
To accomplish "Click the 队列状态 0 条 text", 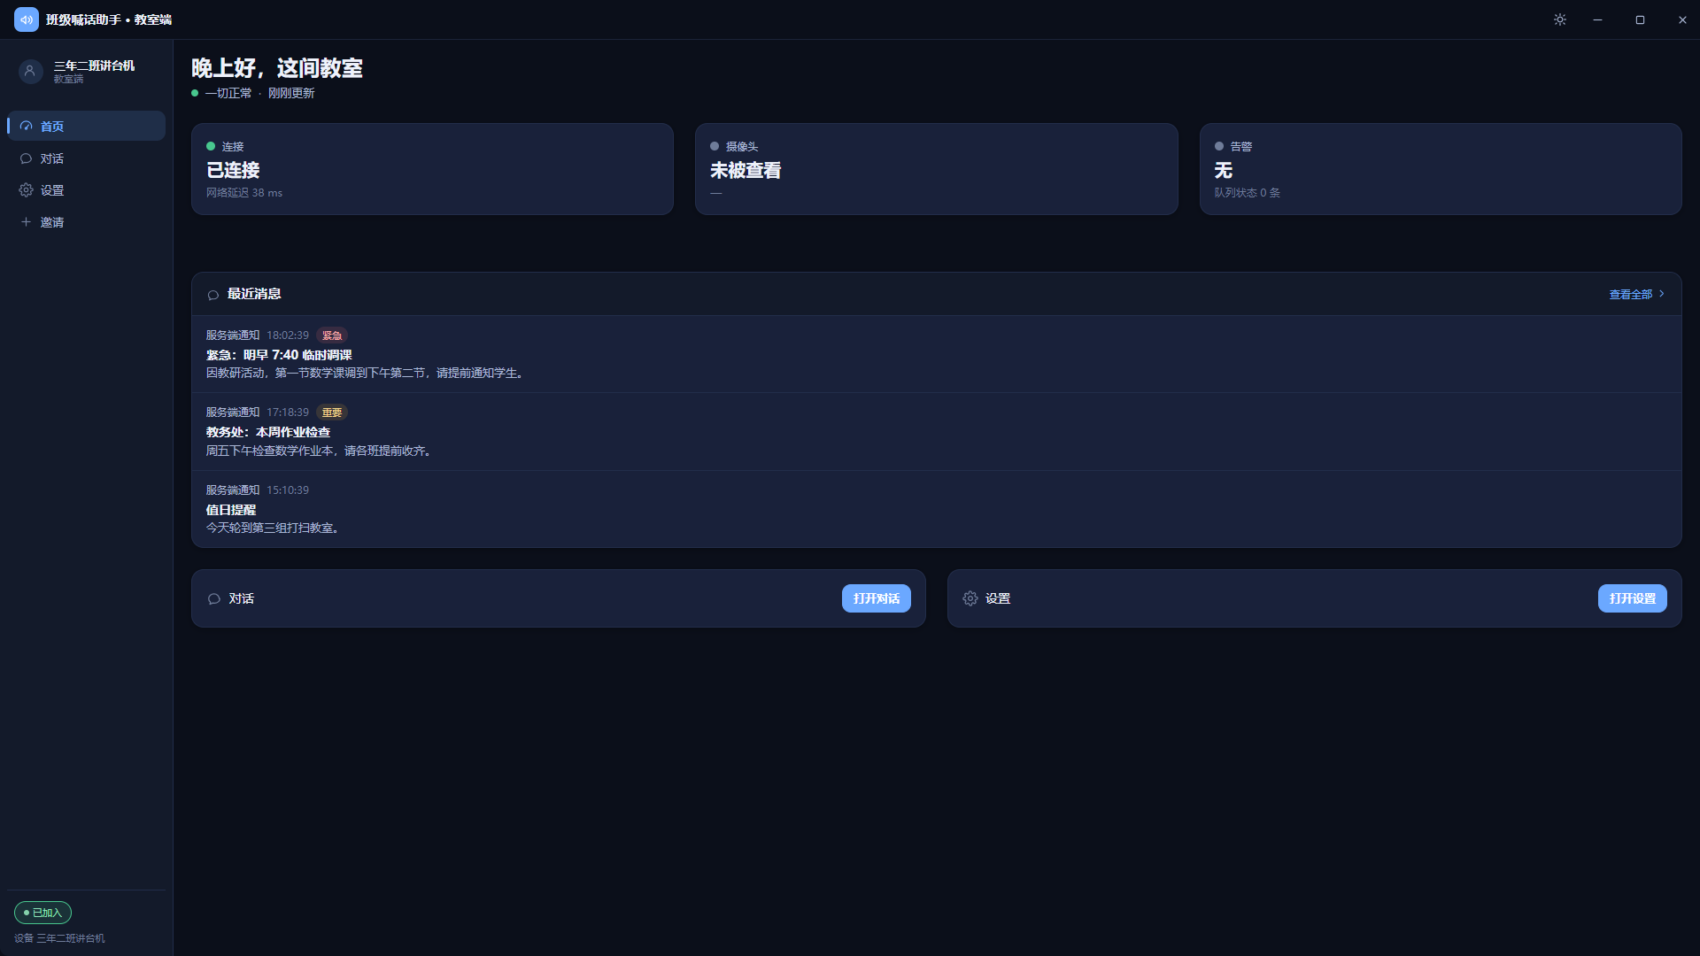I will point(1247,193).
